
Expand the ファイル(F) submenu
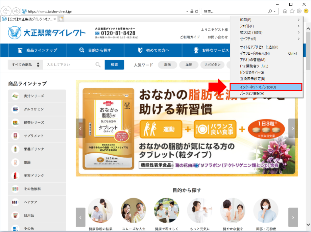tap(266, 26)
